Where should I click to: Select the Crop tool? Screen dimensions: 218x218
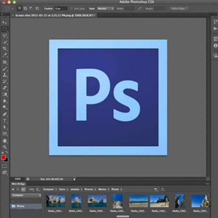pyautogui.click(x=5, y=49)
